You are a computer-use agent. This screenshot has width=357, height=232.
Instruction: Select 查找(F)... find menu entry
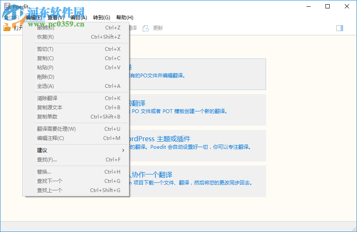pos(76,160)
